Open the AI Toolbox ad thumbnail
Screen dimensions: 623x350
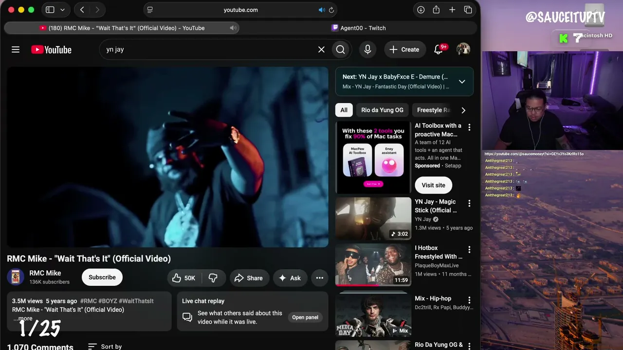pos(373,157)
